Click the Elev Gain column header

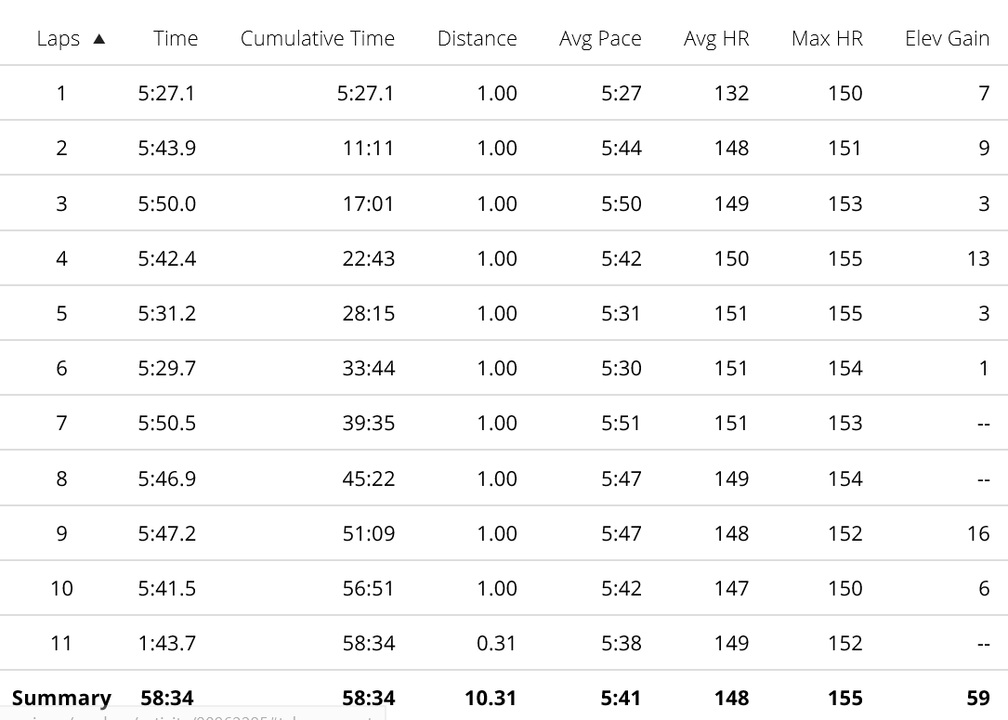coord(947,39)
